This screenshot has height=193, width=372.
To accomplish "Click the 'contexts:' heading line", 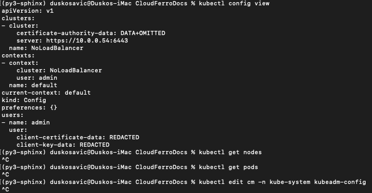I will coord(18,55).
